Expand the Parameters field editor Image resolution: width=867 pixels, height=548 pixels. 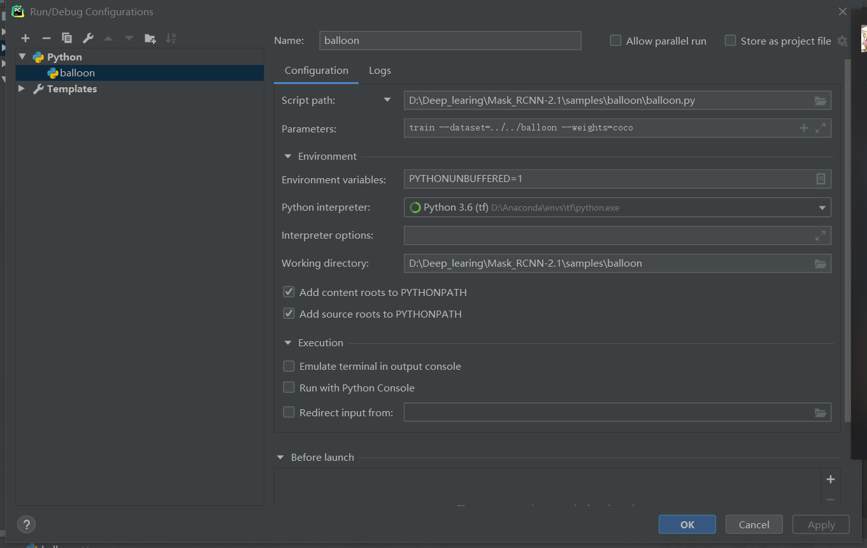tap(820, 128)
